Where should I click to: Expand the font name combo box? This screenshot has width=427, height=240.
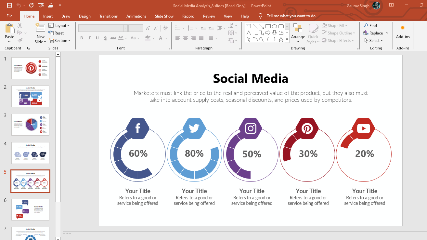125,28
